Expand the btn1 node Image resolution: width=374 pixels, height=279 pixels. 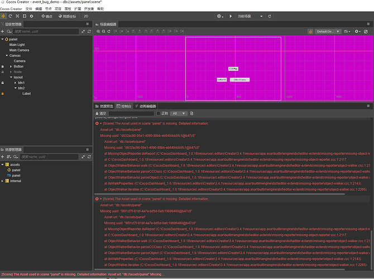15,83
